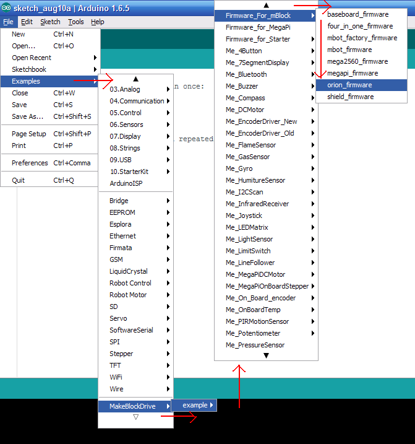415x444 pixels.
Task: Open the Me_4Button examples
Action: (x=266, y=51)
